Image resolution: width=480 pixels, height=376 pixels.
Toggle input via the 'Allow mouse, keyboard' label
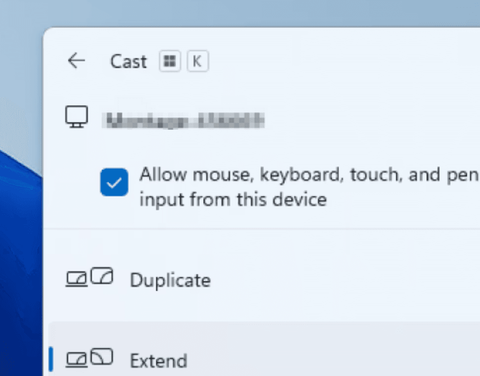(x=309, y=175)
